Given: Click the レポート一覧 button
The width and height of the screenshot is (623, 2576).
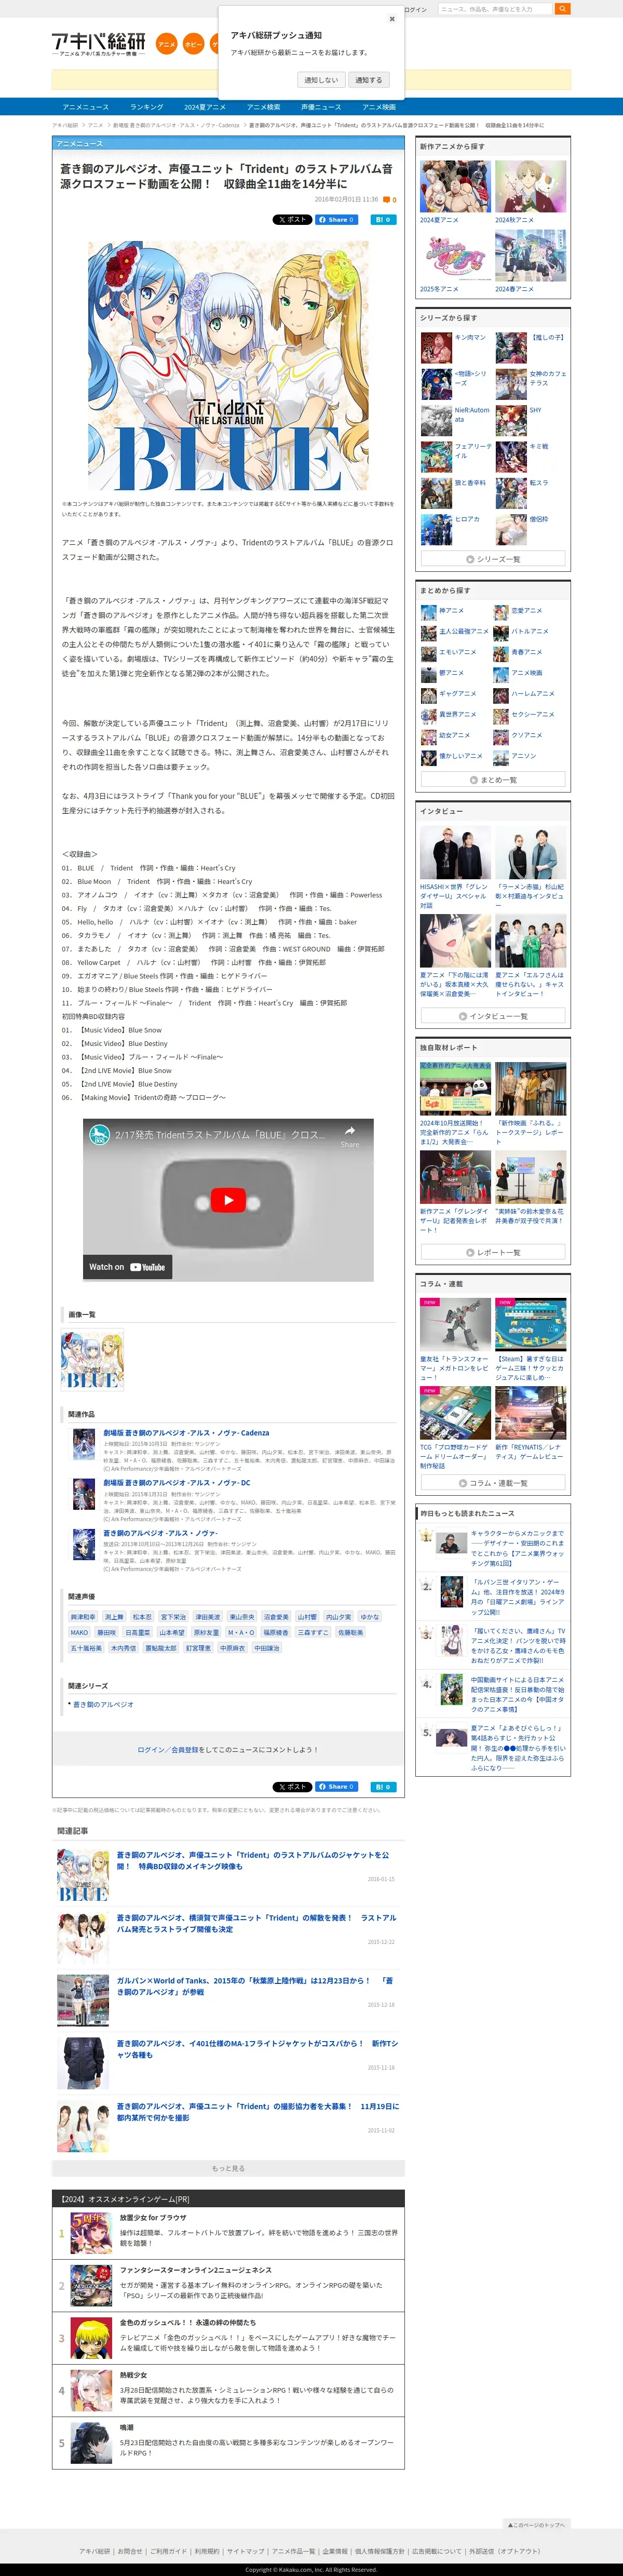Looking at the screenshot, I should [493, 1252].
